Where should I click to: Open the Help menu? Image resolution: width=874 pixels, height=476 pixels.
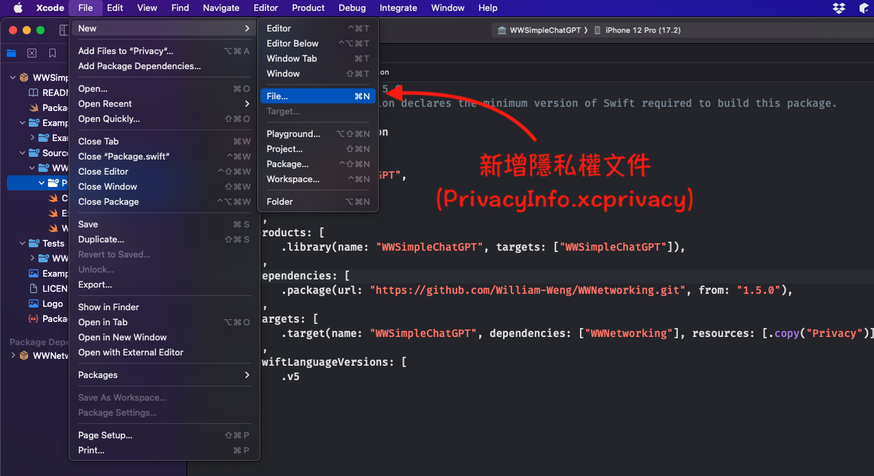[488, 8]
